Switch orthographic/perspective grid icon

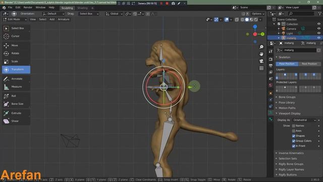pos(261,68)
